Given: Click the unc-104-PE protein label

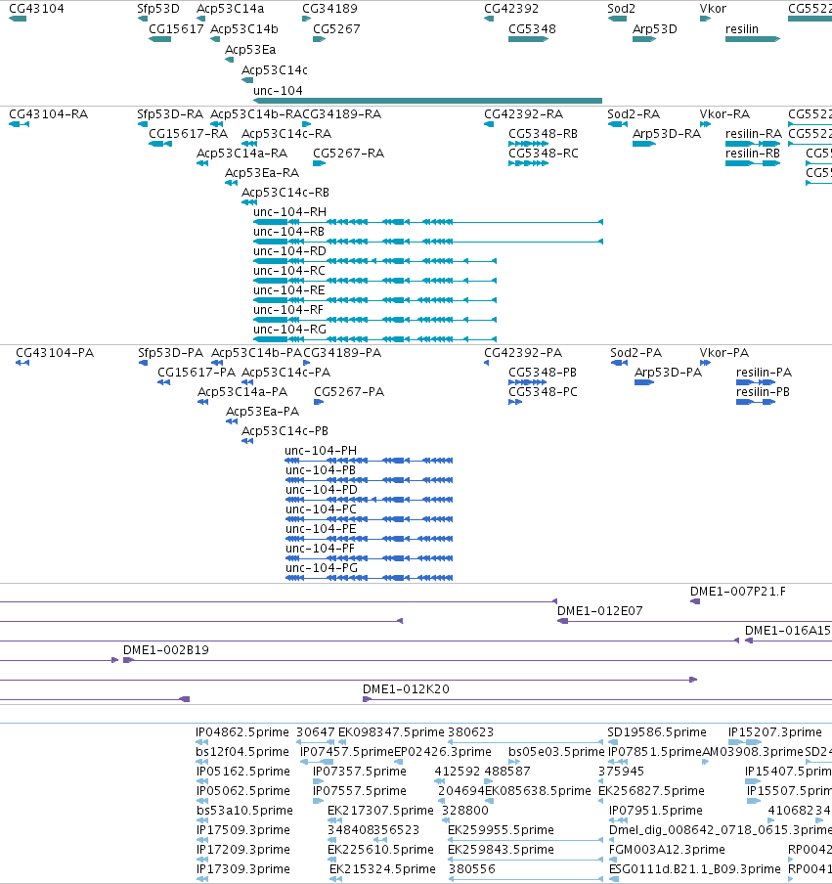Looking at the screenshot, I should pyautogui.click(x=321, y=529).
